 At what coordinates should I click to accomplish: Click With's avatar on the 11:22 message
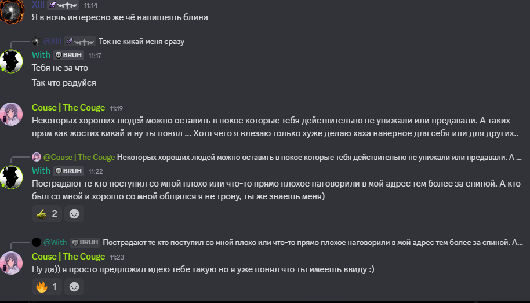coord(12,177)
